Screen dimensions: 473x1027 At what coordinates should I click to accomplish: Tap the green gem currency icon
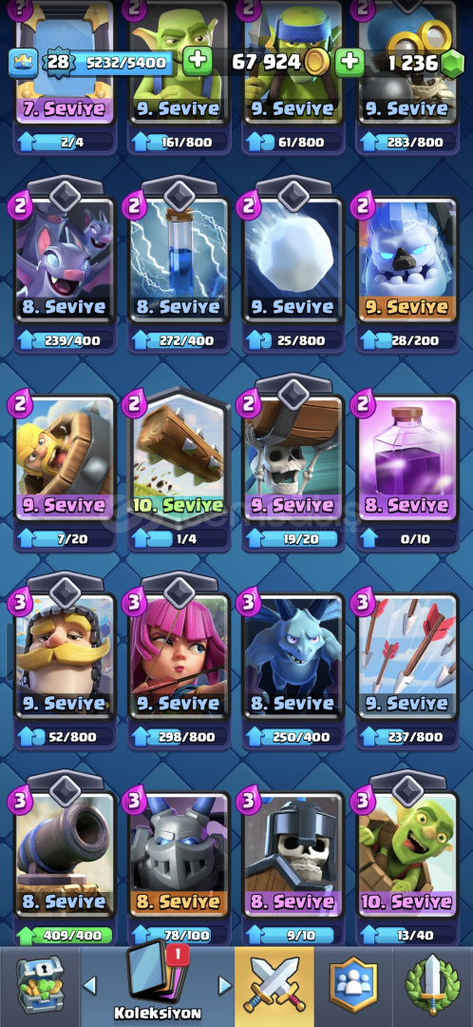click(x=451, y=63)
